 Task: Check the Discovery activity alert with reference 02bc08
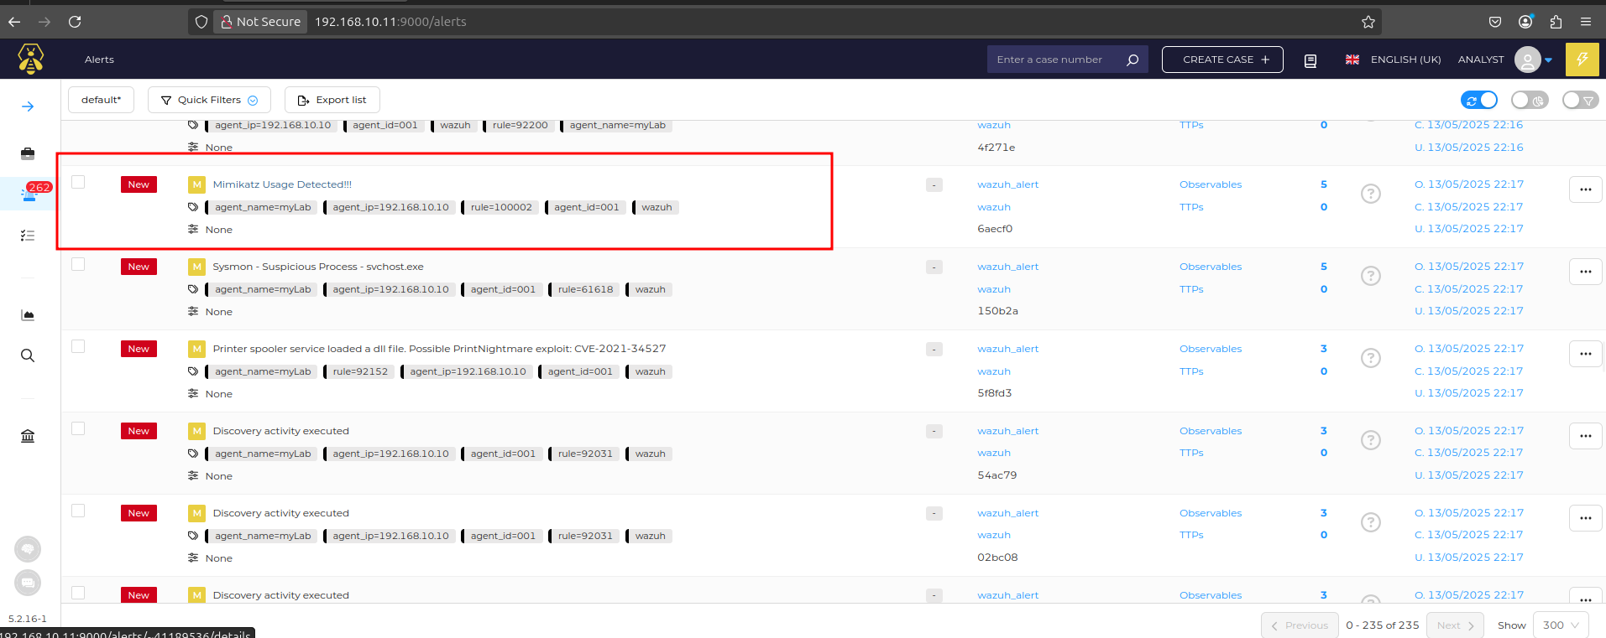coord(78,511)
